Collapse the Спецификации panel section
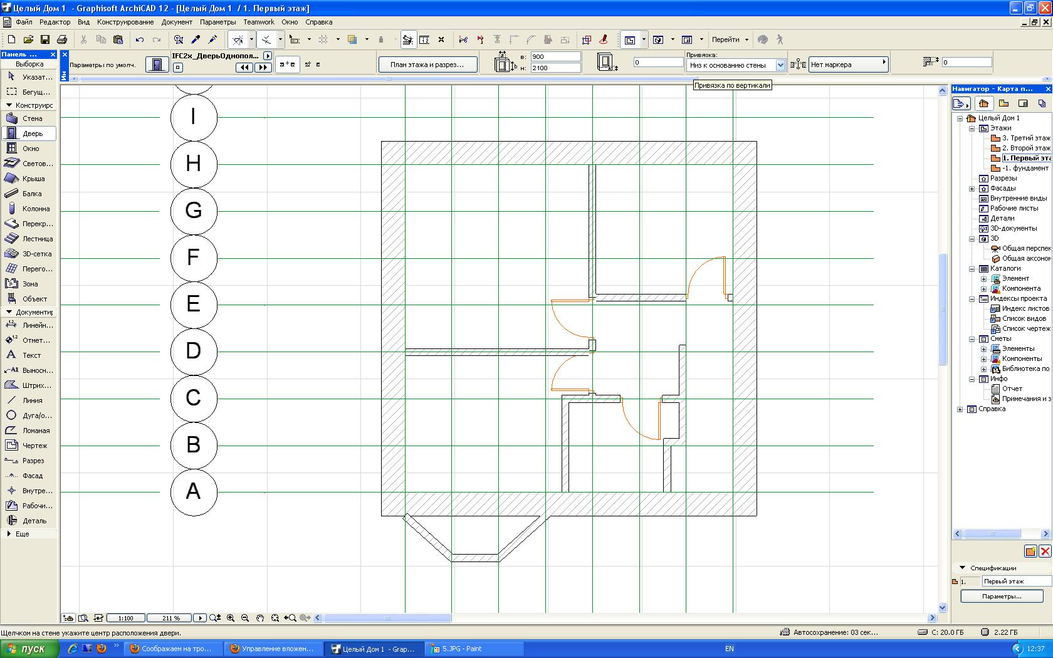Screen dimensions: 1053x658 [x=962, y=568]
